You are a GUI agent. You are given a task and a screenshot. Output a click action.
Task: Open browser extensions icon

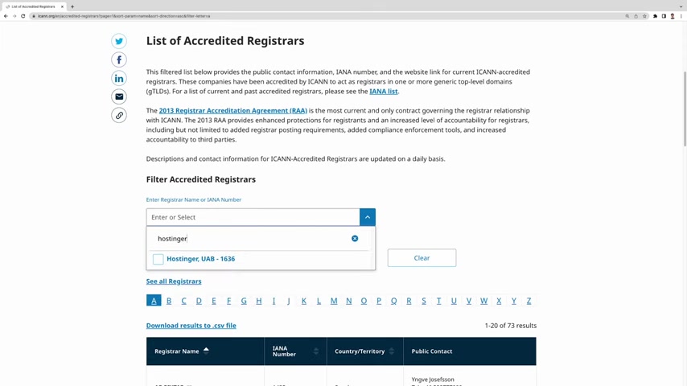point(655,16)
